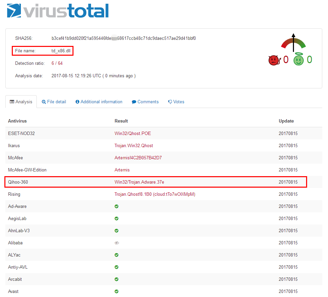Screen dimensions: 328x297
Task: Select the Qihoo-360 Win32/Trojan.Adware.37e result
Action: point(139,182)
